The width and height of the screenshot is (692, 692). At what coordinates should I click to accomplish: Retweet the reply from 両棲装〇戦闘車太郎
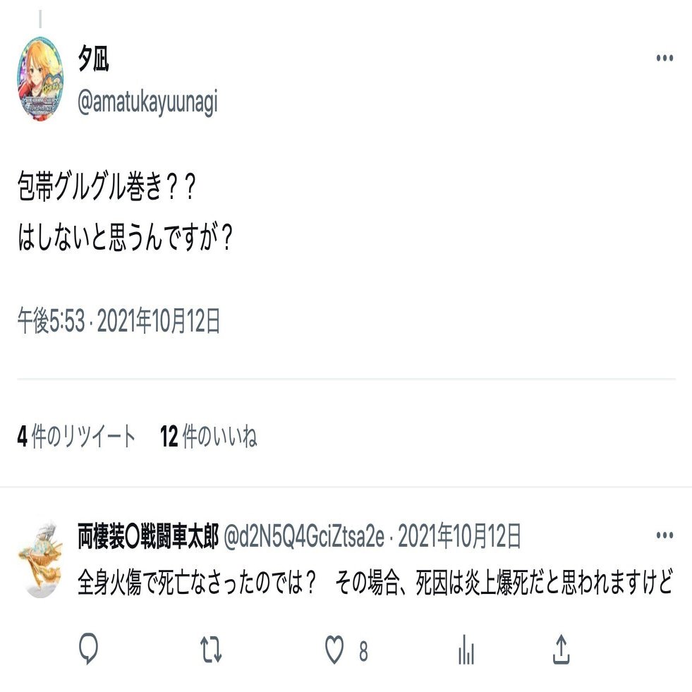211,649
